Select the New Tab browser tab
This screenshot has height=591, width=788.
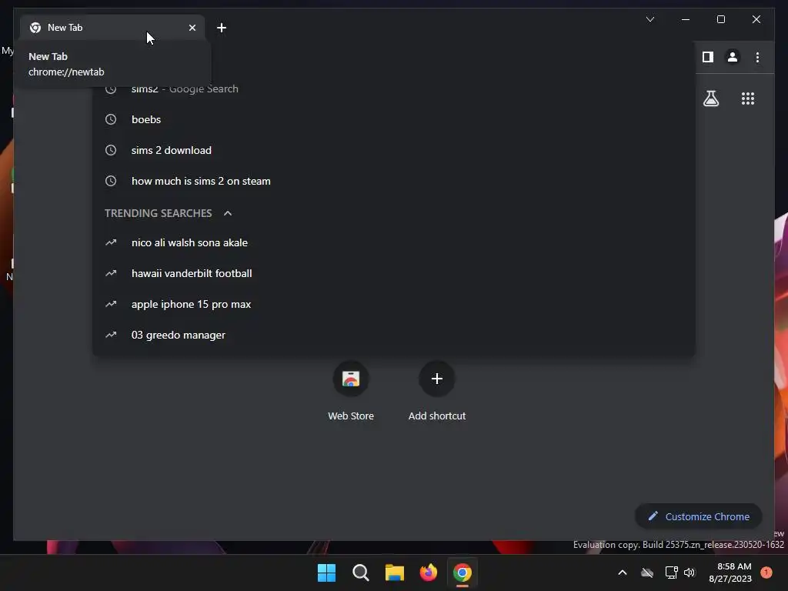click(112, 28)
